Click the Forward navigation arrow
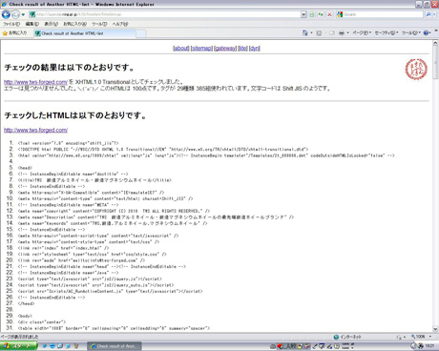 (x=15, y=14)
